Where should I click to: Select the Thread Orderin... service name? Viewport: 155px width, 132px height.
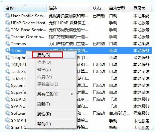27,37
